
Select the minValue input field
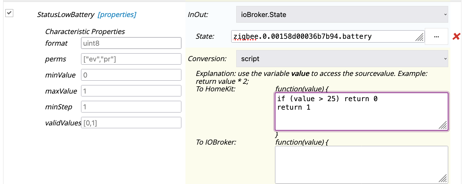[x=131, y=75]
